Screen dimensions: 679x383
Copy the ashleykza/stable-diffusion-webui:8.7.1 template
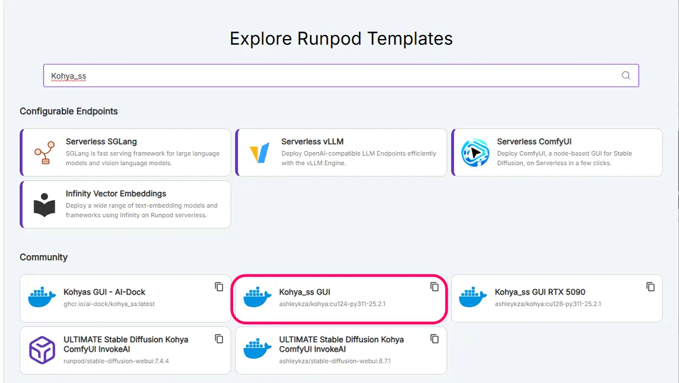coord(435,339)
